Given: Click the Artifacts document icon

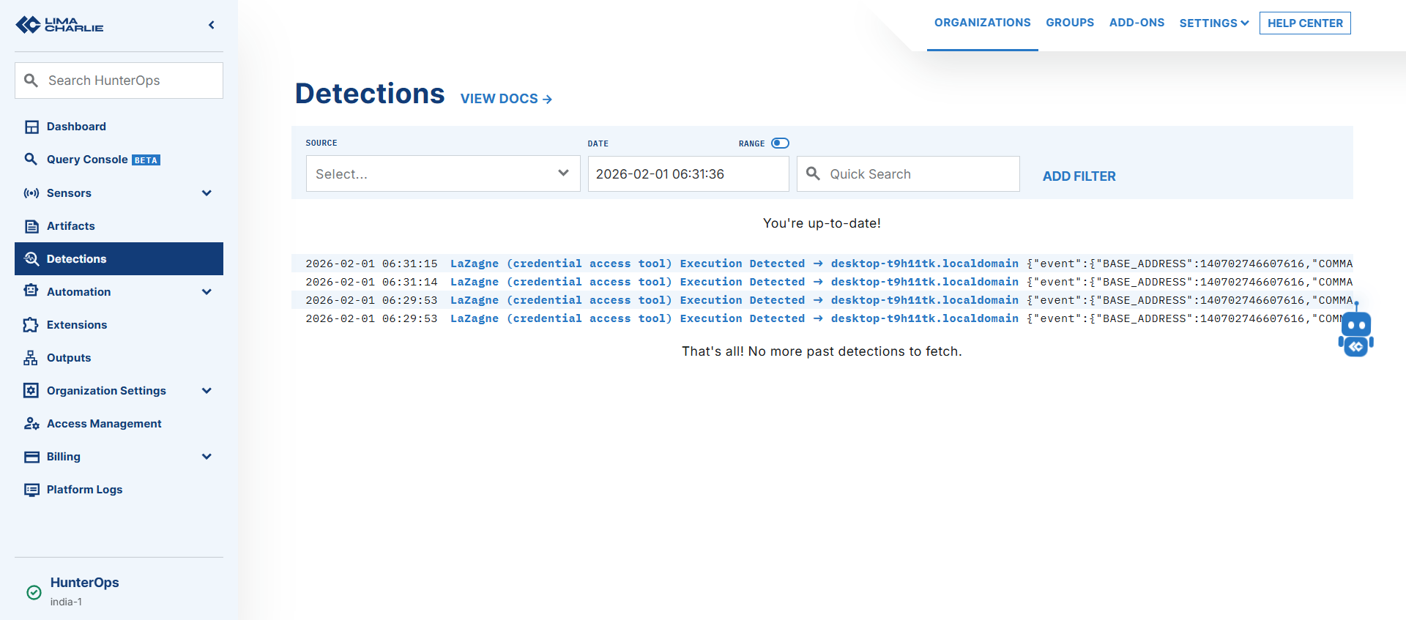Looking at the screenshot, I should pos(31,226).
